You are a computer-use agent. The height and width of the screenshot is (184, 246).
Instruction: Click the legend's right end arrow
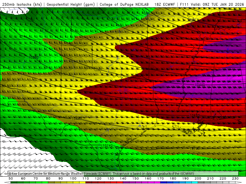pos(239,182)
